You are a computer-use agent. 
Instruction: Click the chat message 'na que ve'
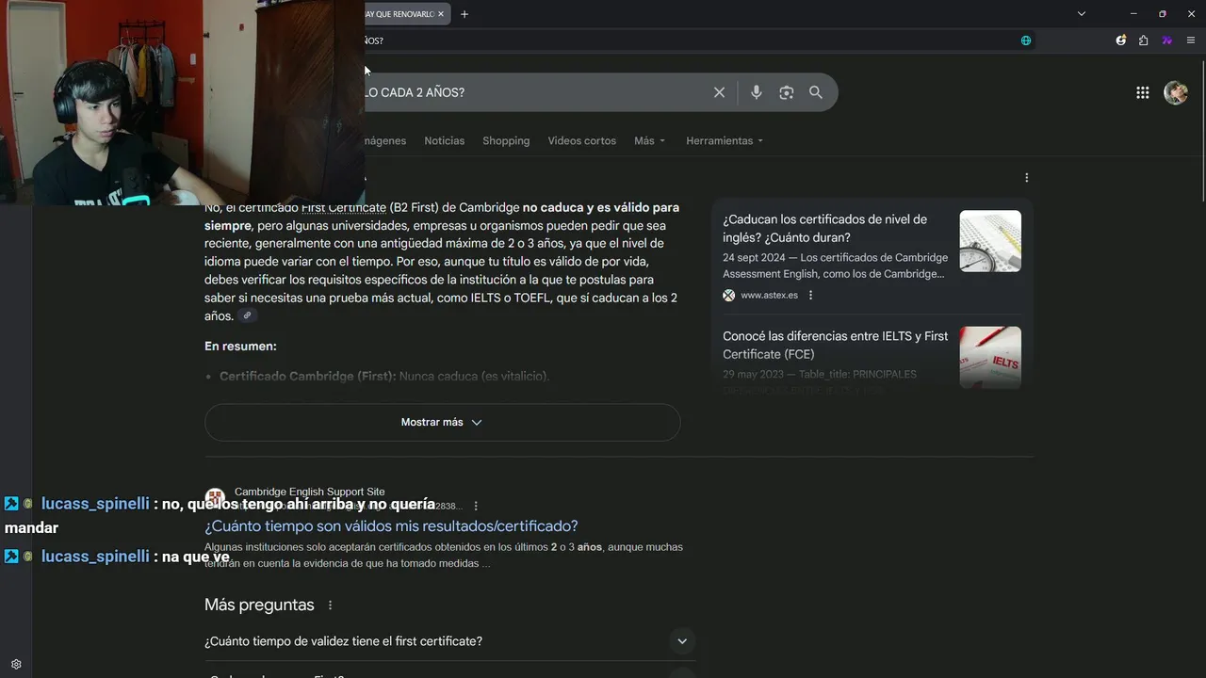[x=196, y=557]
